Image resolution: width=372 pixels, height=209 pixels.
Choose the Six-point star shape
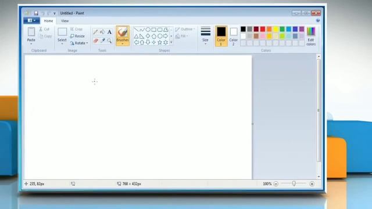point(166,42)
